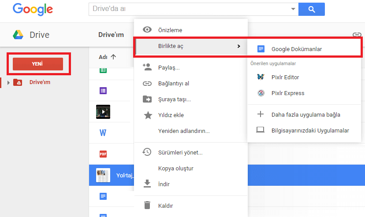Click the version history clock icon
Viewport: 365px width, 217px height.
coord(147,152)
